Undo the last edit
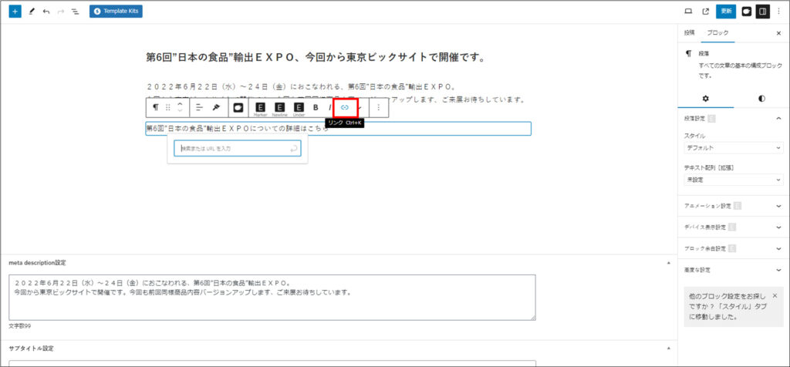 tap(46, 12)
